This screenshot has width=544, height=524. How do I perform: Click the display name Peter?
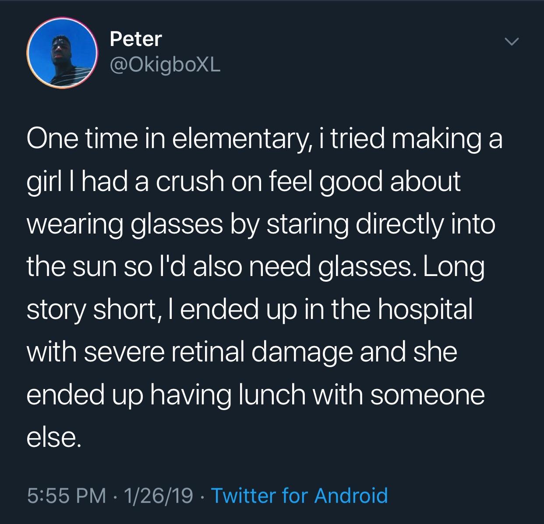pyautogui.click(x=134, y=39)
